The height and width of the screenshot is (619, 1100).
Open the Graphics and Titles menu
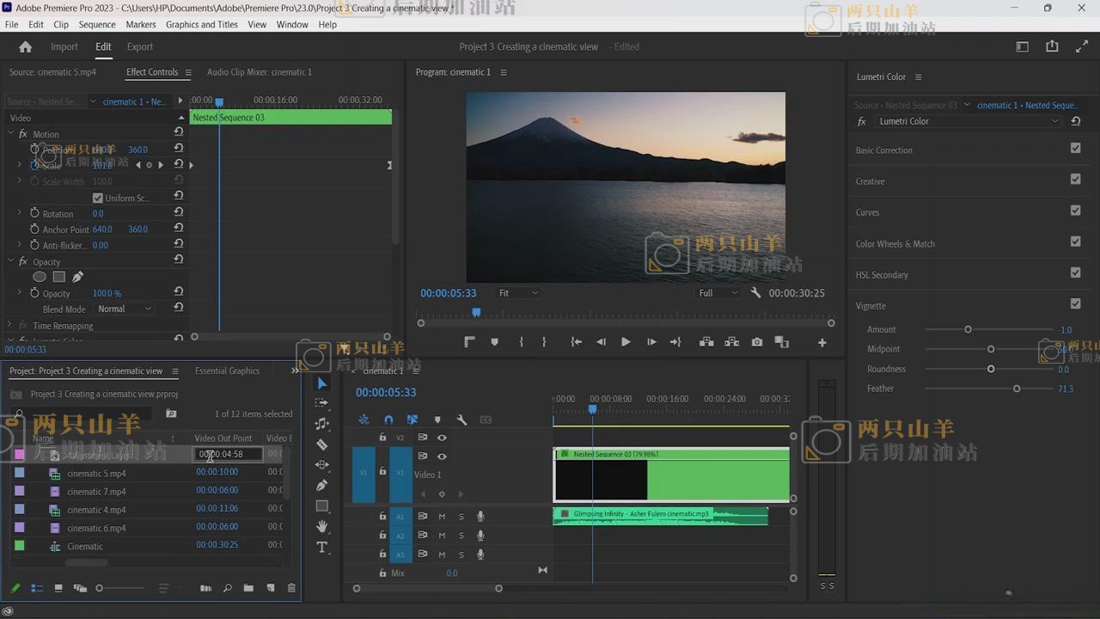pyautogui.click(x=201, y=25)
